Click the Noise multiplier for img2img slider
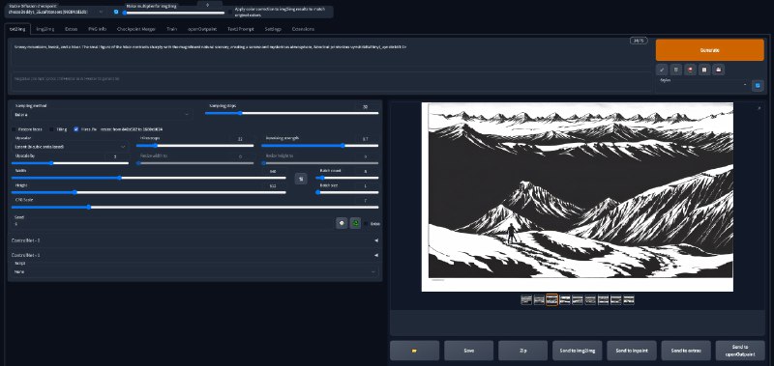This screenshot has height=366, width=774. 173,13
